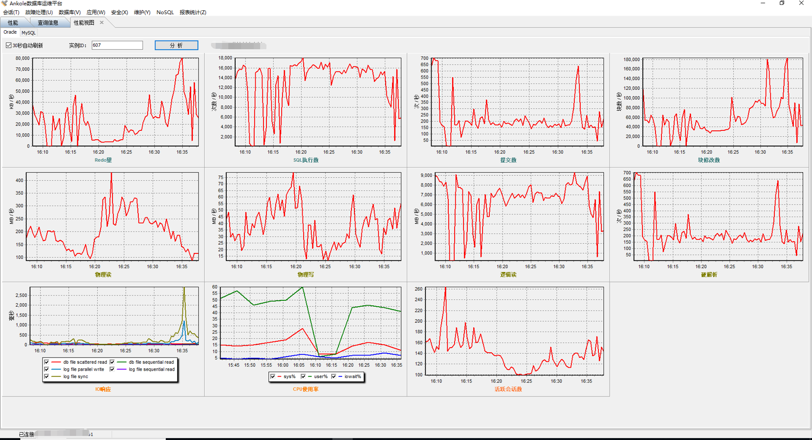Viewport: 812px width, 440px height.
Task: Click the 分析 button
Action: tap(176, 45)
